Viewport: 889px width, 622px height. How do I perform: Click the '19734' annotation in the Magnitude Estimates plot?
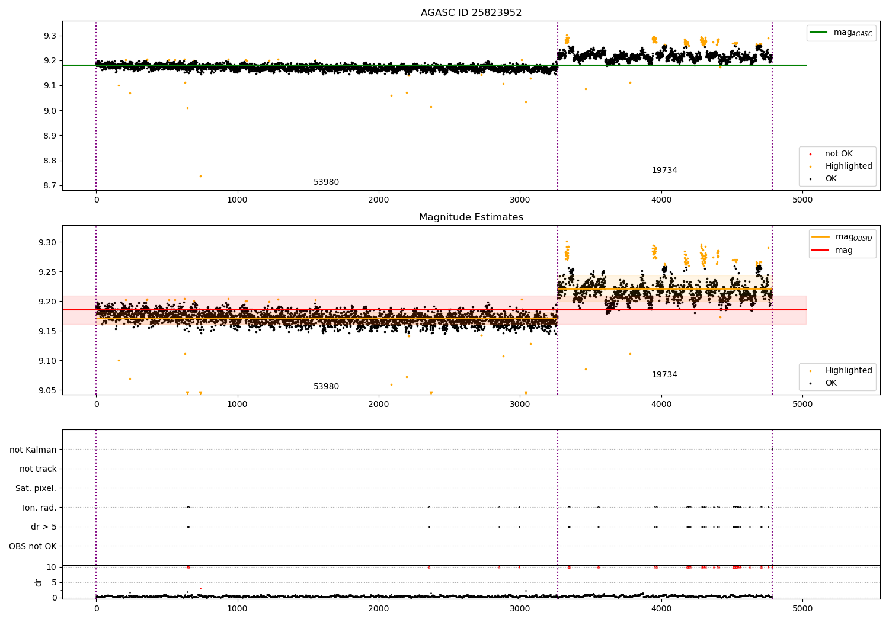click(x=664, y=375)
